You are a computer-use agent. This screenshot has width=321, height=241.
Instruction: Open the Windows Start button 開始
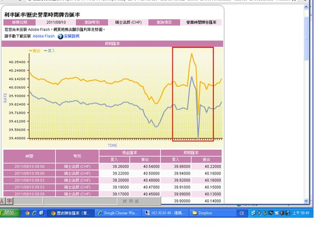[10, 213]
